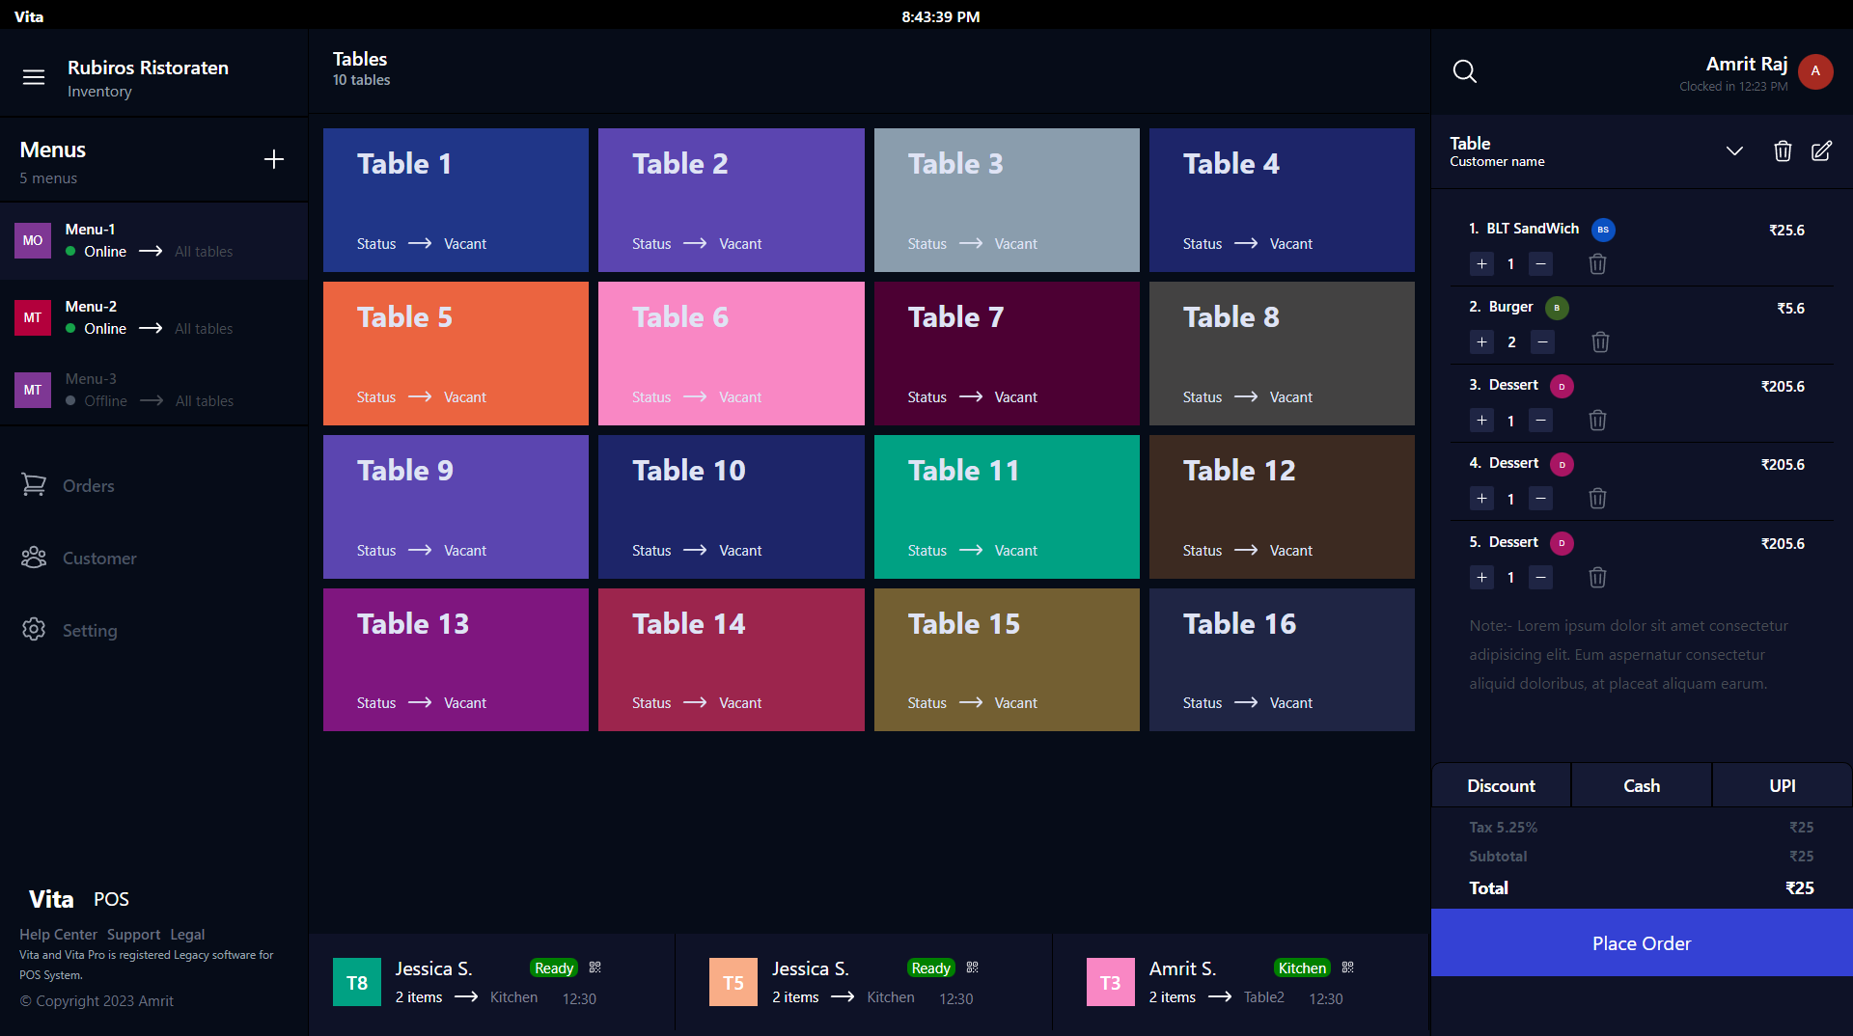This screenshot has height=1036, width=1853.
Task: Select the red MT icon for Menu-2
Action: pos(33,317)
